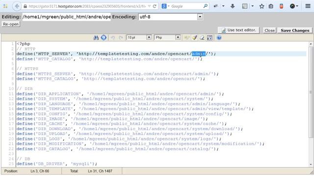Click 'DIR_MODIFICATION' on line 21

(x=59, y=144)
